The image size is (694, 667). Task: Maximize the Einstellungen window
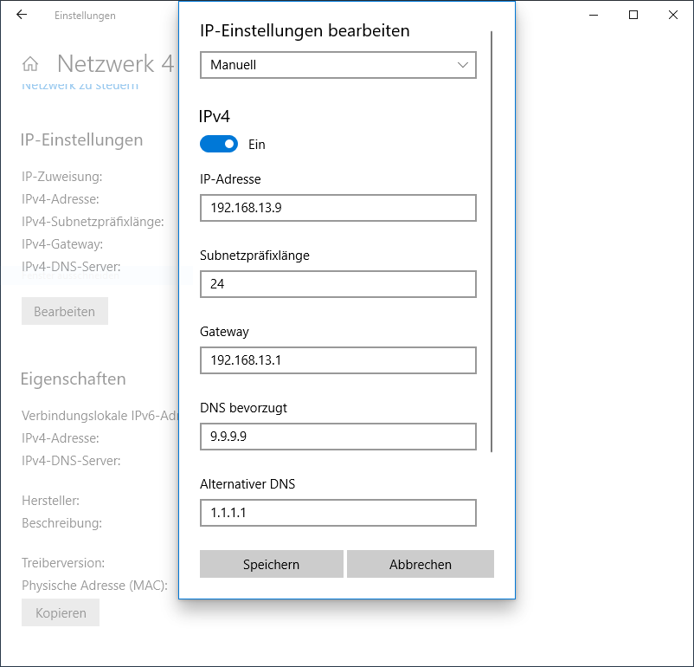[x=633, y=15]
